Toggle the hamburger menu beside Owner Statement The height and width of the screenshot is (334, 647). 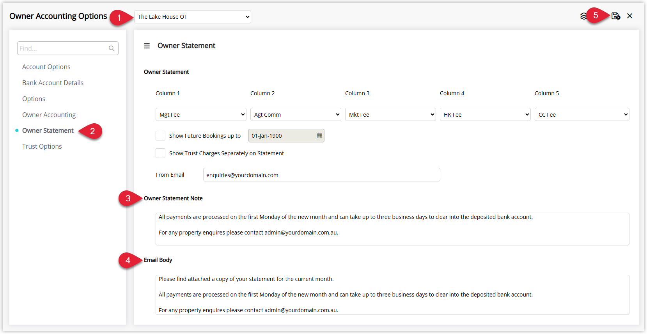click(x=147, y=46)
